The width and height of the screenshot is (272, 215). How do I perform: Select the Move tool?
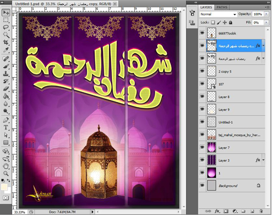click(x=6, y=13)
